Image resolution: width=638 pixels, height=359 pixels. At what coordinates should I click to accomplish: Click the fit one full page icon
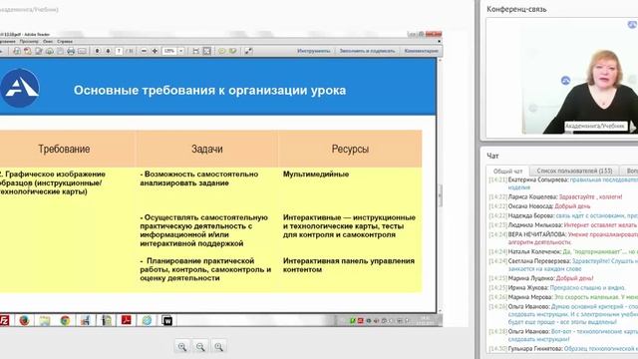207,51
